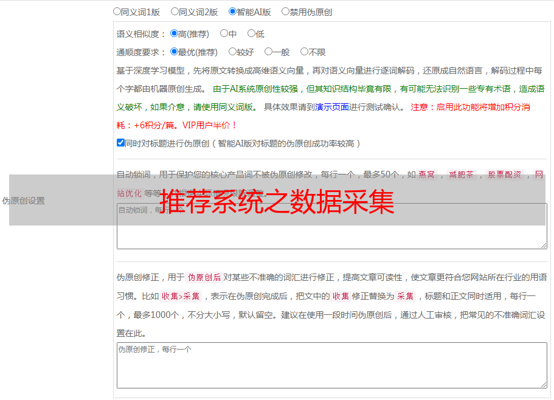Viewport: 554px width, 400px height.
Task: Set 通顺度要求 to 不限
Action: tap(304, 52)
